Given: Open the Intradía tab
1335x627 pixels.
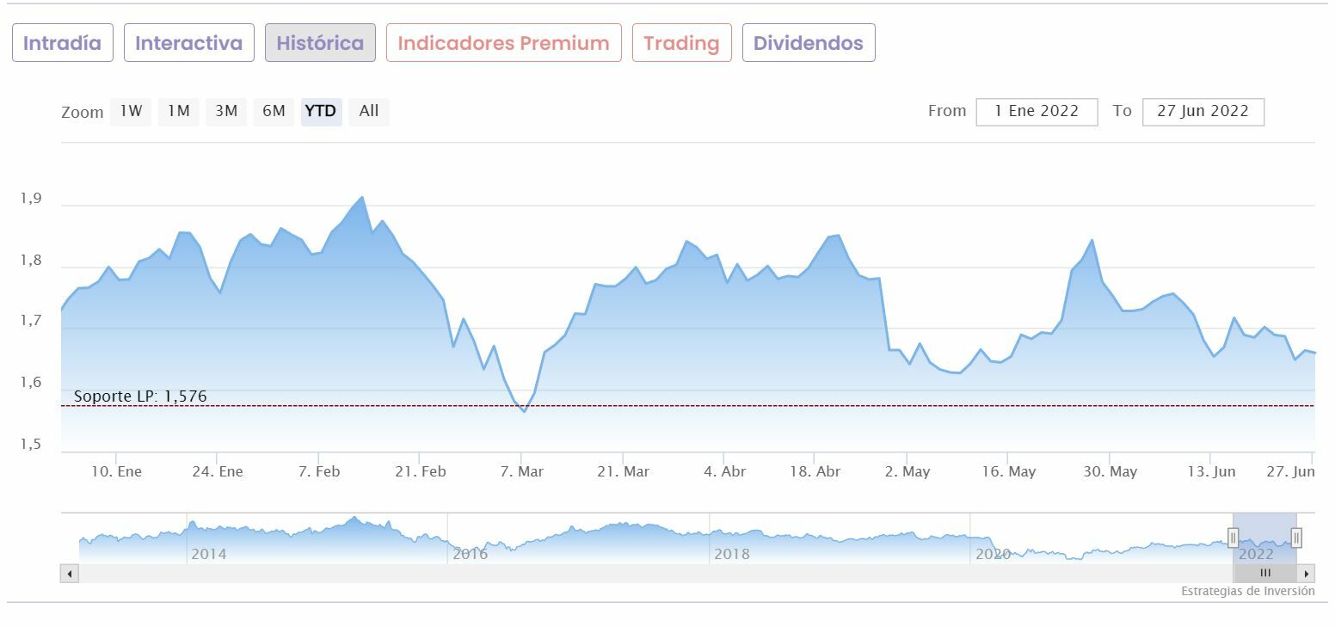Looking at the screenshot, I should pos(62,43).
